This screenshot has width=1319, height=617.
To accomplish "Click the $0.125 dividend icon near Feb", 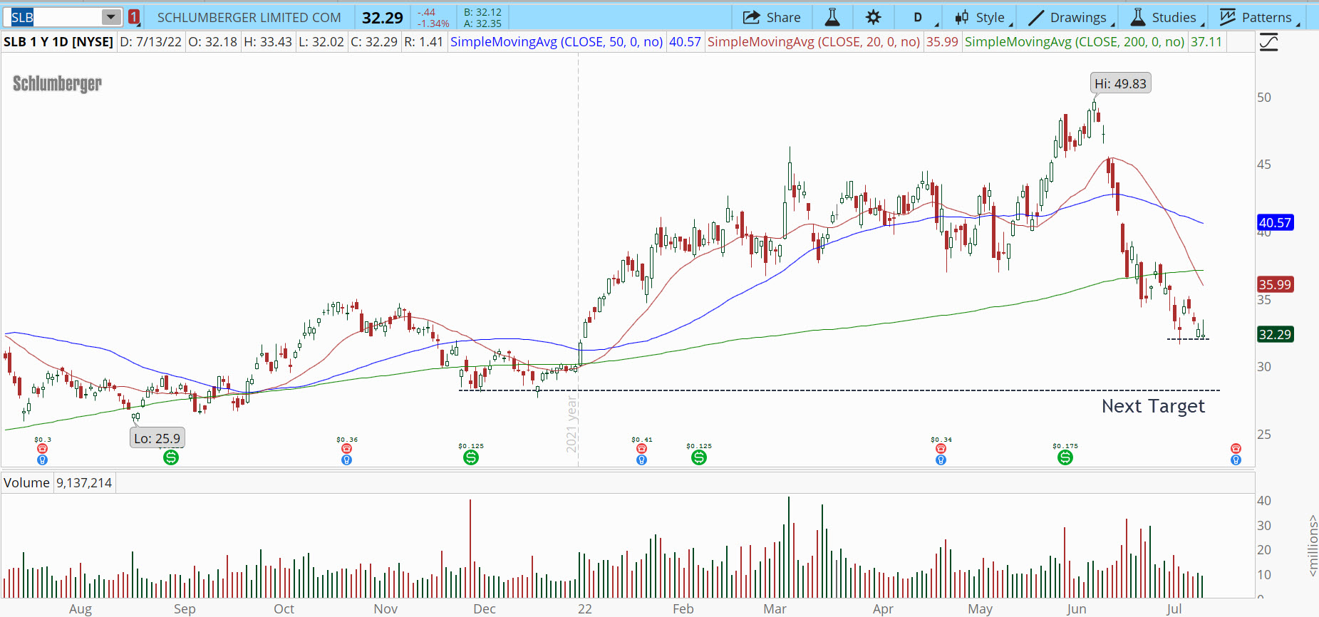I will pyautogui.click(x=699, y=457).
